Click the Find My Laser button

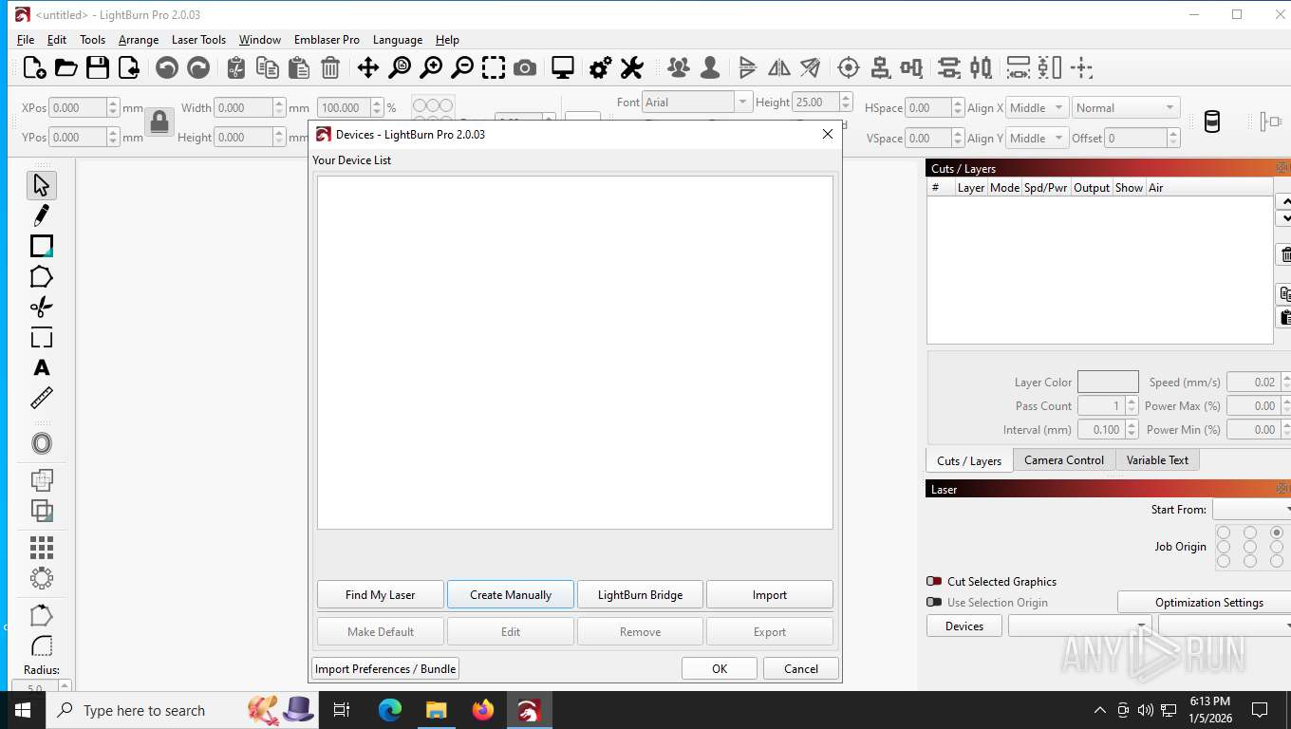pyautogui.click(x=381, y=595)
